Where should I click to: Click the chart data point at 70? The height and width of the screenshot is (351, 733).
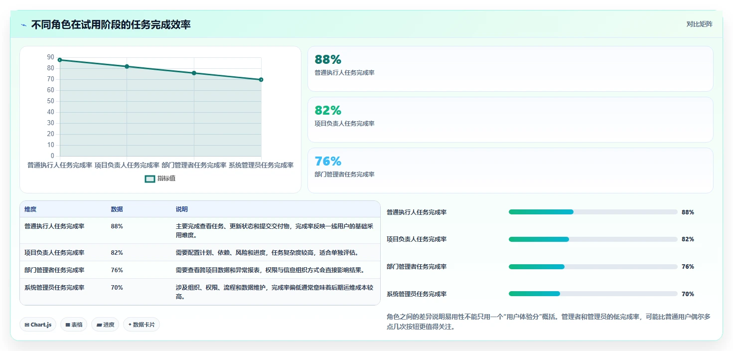coord(261,80)
